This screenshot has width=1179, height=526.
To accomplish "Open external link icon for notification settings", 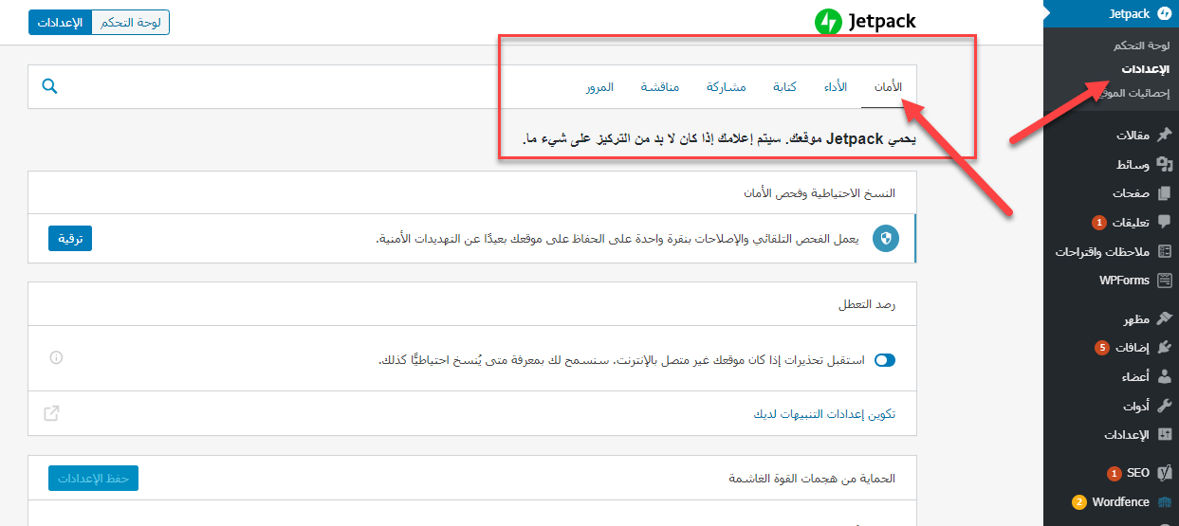I will click(x=51, y=413).
